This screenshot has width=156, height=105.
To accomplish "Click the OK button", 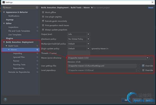I will point(126,100).
